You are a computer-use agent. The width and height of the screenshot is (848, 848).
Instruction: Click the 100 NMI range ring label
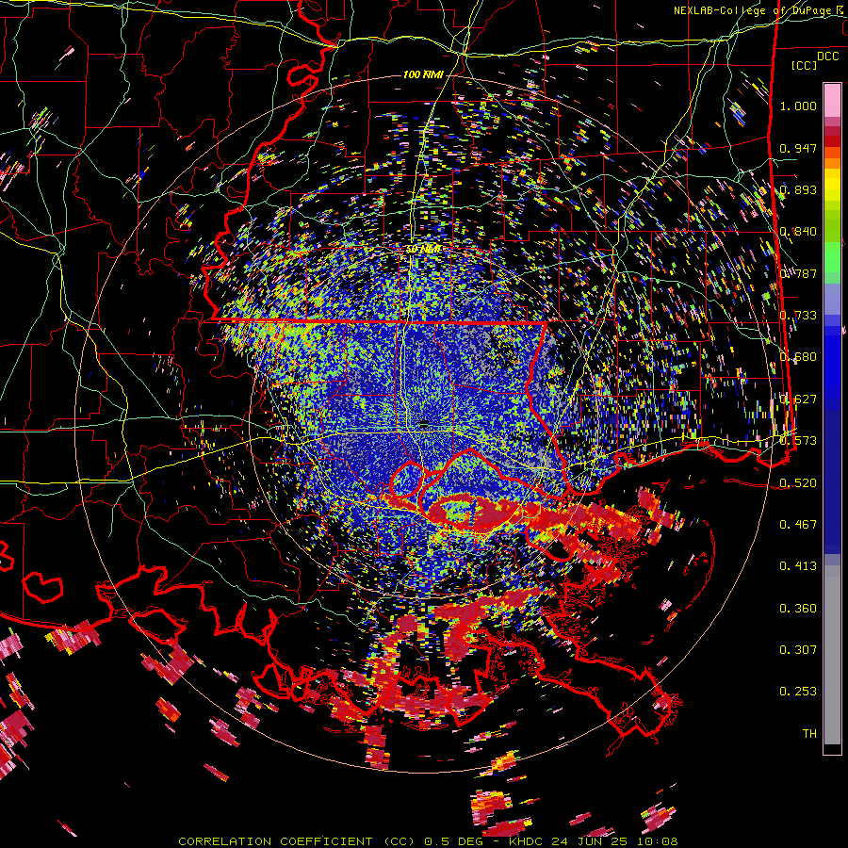[x=423, y=74]
